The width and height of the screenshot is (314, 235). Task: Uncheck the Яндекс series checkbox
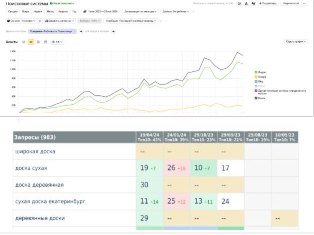pyautogui.click(x=256, y=72)
